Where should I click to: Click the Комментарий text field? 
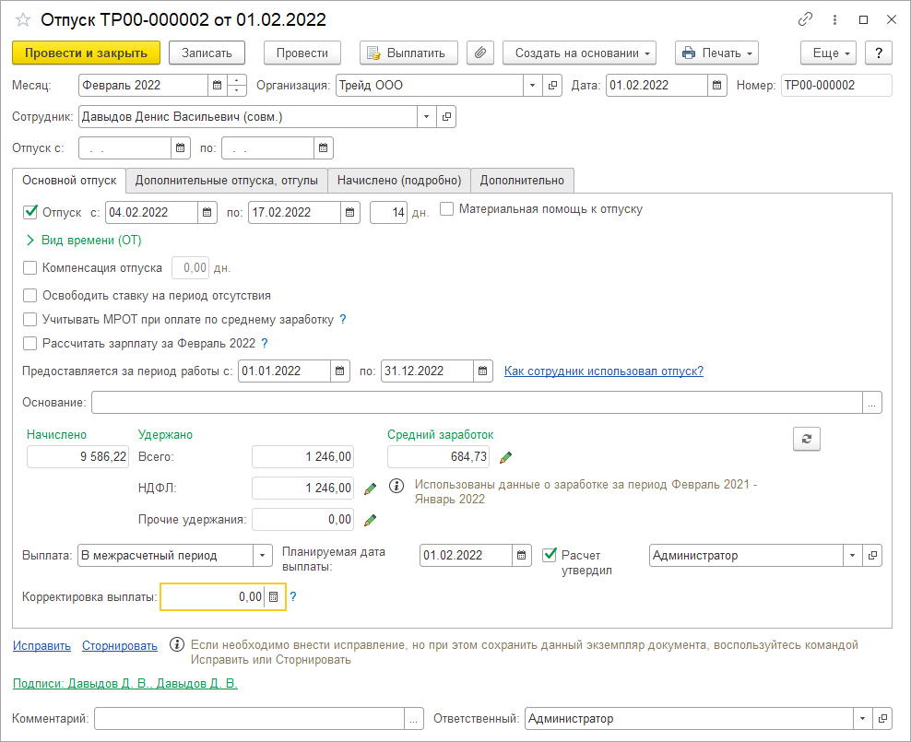tap(249, 719)
